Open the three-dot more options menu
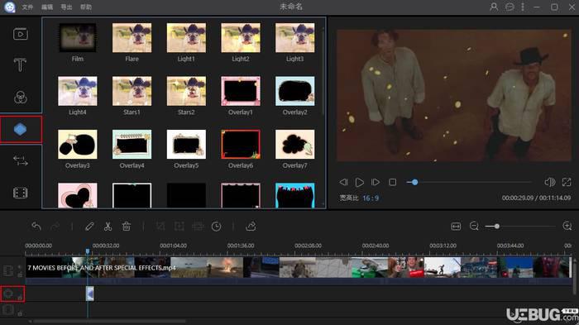The height and width of the screenshot is (325, 579). point(523,7)
